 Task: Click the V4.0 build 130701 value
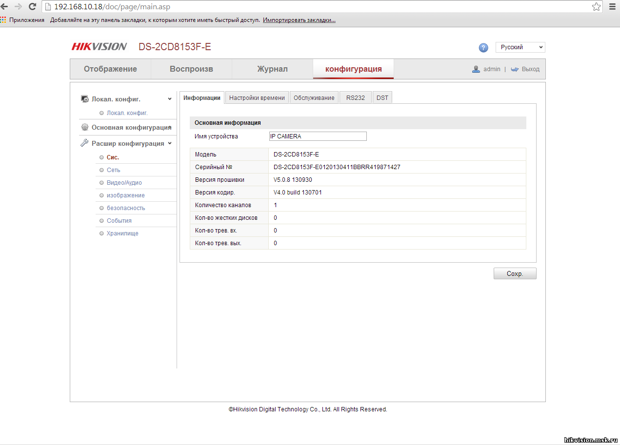298,193
